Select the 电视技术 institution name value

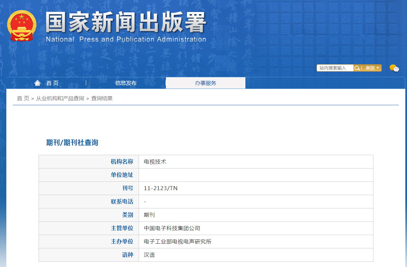pos(155,162)
